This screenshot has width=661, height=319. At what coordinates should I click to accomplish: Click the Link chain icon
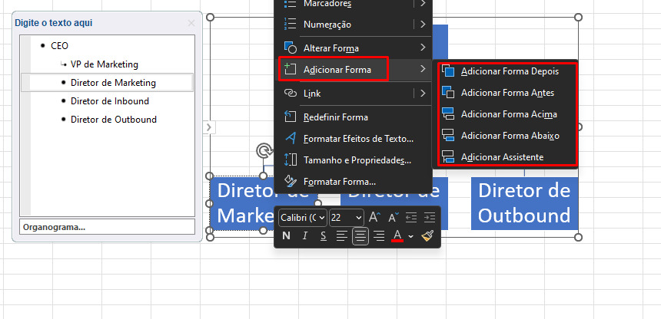pos(291,93)
